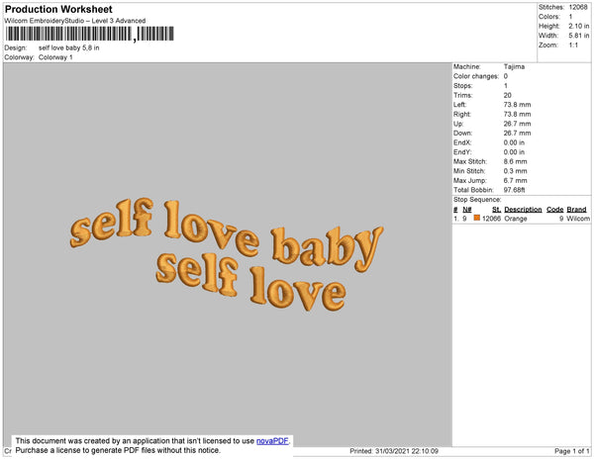Click the Stop Sequence label

[477, 200]
